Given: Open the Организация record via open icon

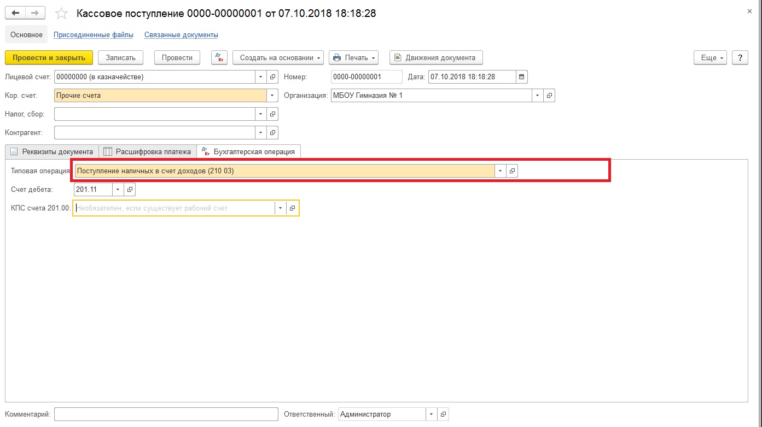Looking at the screenshot, I should coord(549,96).
